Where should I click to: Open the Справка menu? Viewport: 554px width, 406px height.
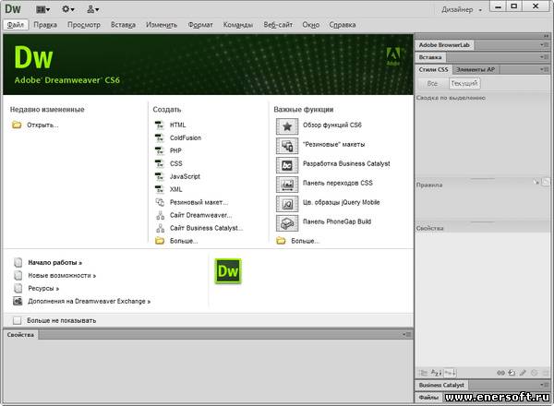[343, 25]
